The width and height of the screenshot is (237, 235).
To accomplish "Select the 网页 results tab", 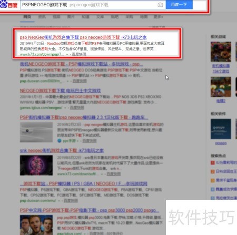I will (x=27, y=17).
